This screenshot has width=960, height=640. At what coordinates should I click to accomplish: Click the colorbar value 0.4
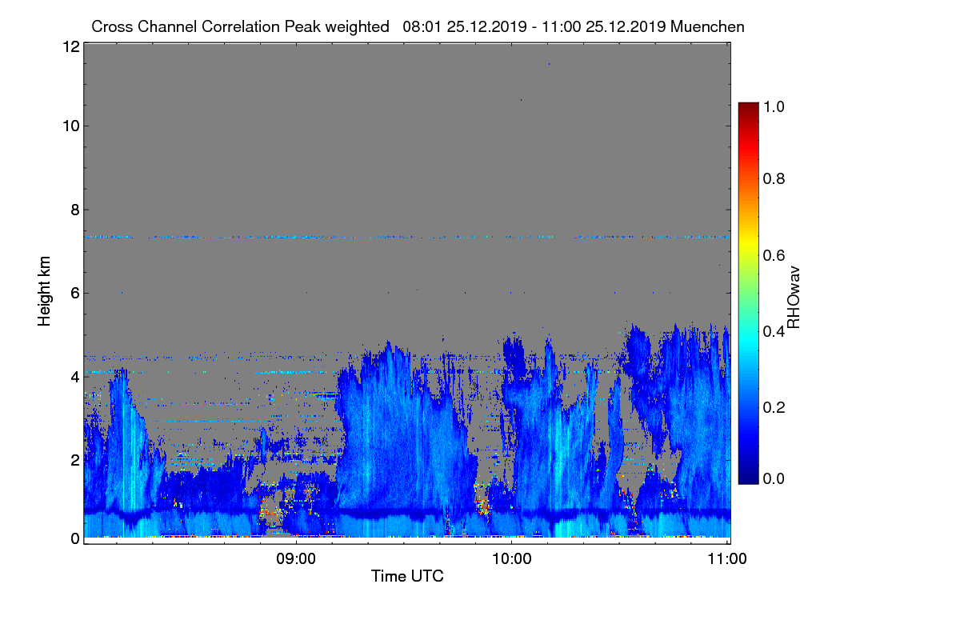tap(775, 330)
